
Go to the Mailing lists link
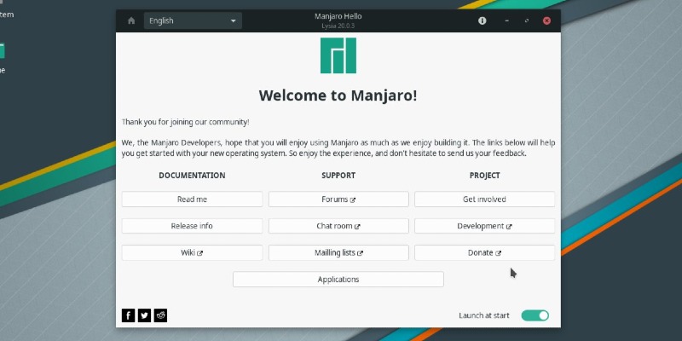point(338,253)
